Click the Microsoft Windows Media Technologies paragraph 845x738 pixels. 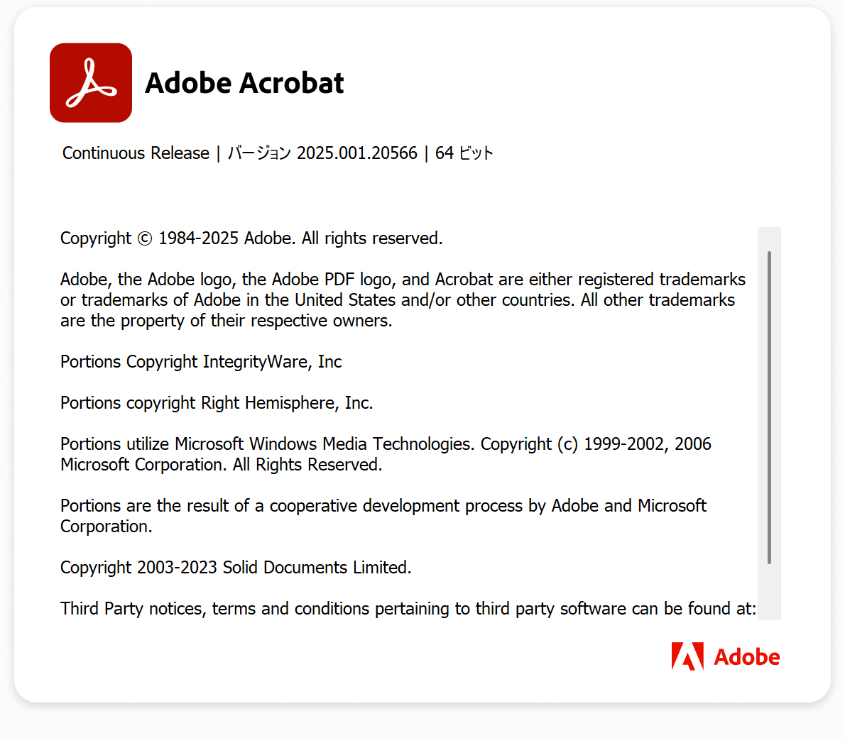(x=386, y=454)
